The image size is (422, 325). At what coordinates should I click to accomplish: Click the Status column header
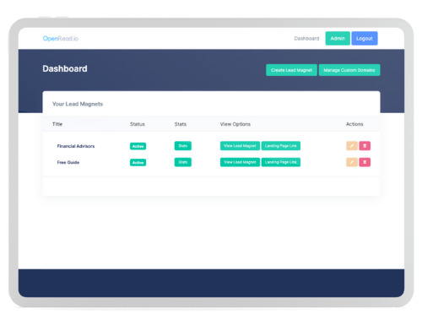[138, 124]
